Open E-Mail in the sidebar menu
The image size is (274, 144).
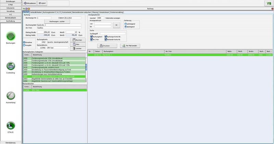[11, 5]
